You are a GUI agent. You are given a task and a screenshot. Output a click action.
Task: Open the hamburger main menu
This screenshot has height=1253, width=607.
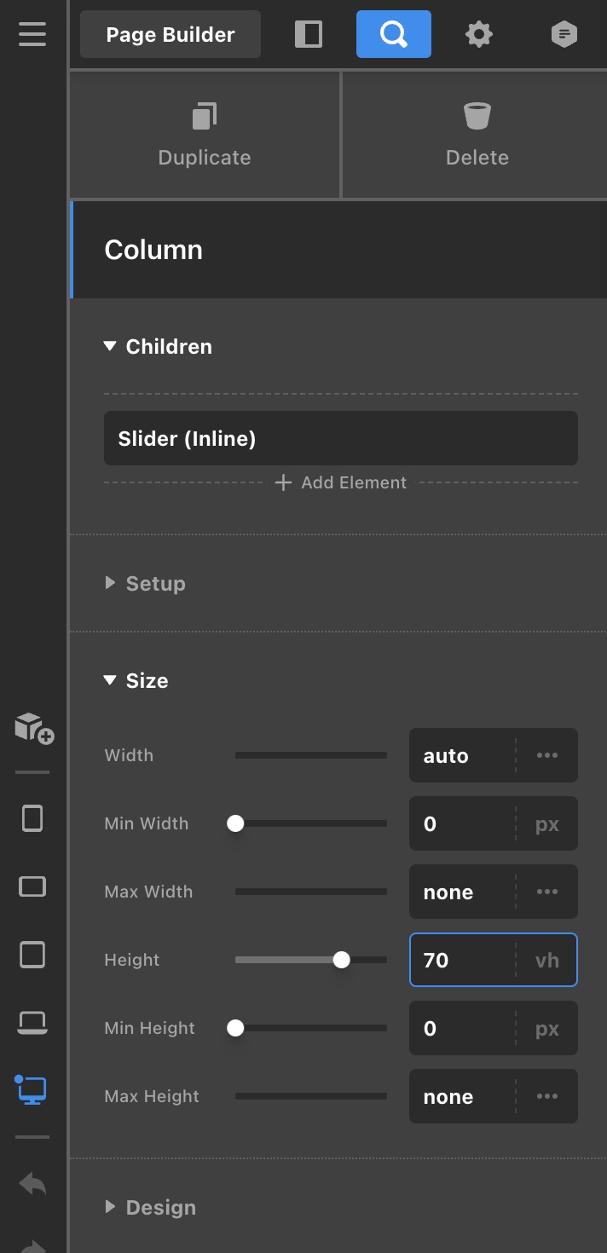click(32, 34)
